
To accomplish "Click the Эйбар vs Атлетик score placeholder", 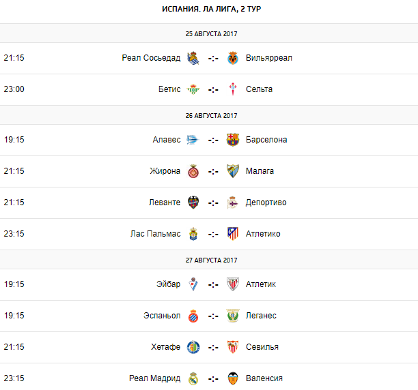I will 213,284.
